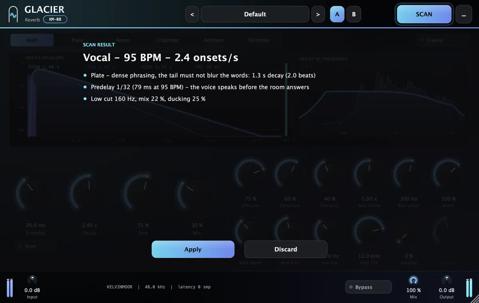479x303 pixels.
Task: Click the window resize grip icon
Action: pos(475,299)
